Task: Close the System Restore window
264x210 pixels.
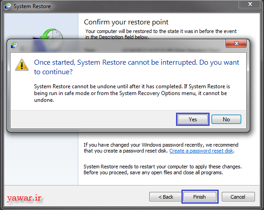Action: pos(250,4)
